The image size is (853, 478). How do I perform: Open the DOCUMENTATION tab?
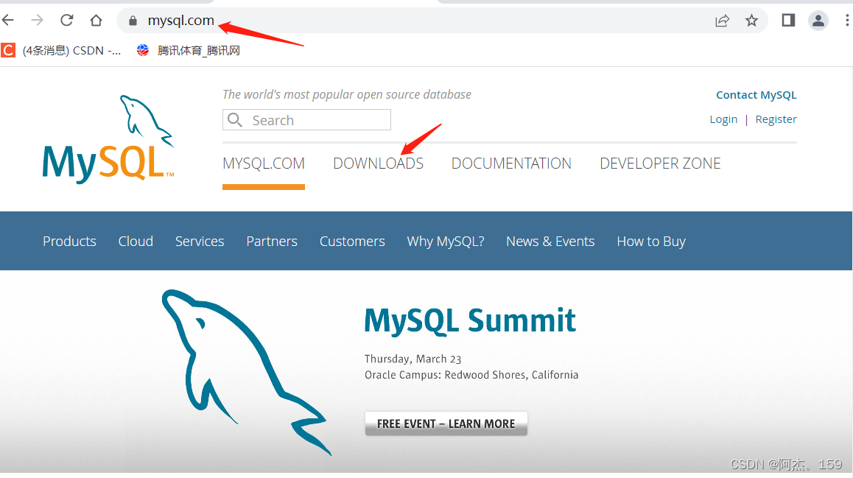511,164
